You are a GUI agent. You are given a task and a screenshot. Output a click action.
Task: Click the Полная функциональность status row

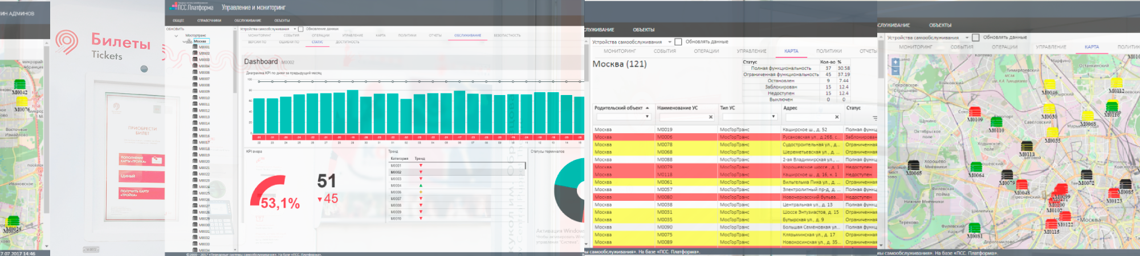797,68
